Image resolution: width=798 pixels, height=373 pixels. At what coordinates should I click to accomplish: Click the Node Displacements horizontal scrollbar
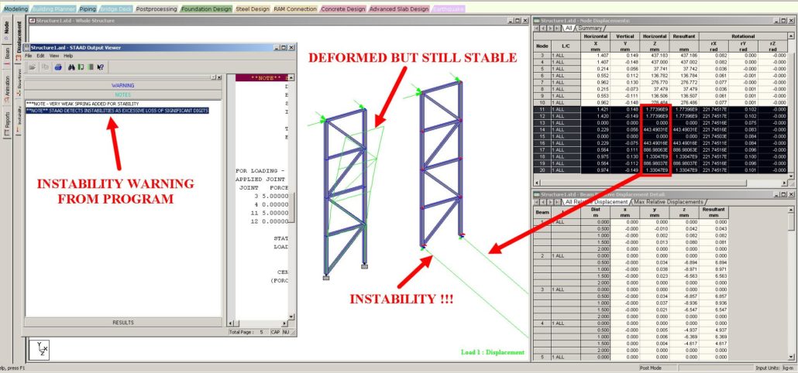[661, 183]
